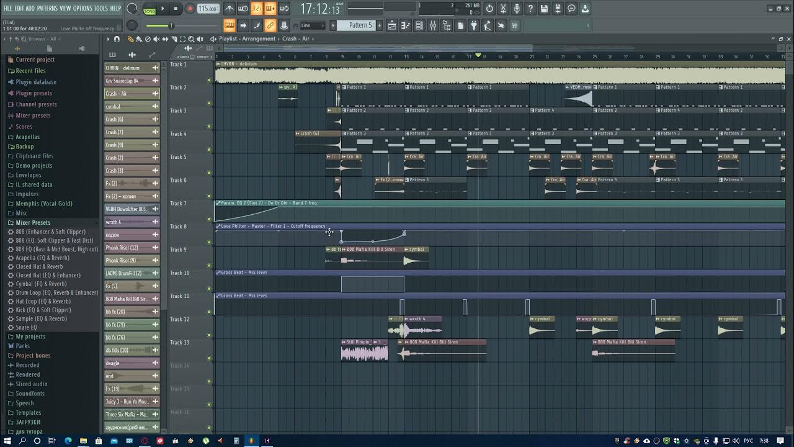
Task: Toggle the metronome button
Action: click(x=230, y=9)
